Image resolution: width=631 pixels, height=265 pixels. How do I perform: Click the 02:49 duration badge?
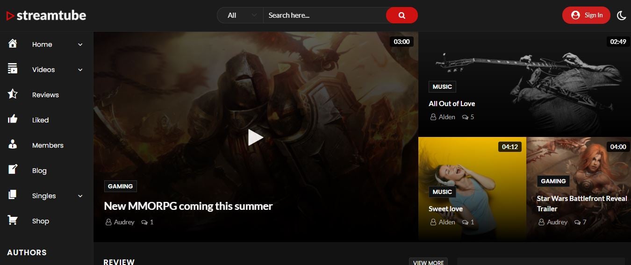pos(618,42)
